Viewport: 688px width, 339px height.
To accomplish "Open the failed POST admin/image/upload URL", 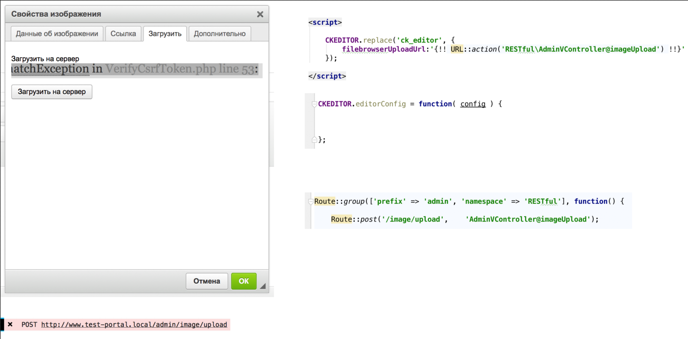I will coord(134,325).
